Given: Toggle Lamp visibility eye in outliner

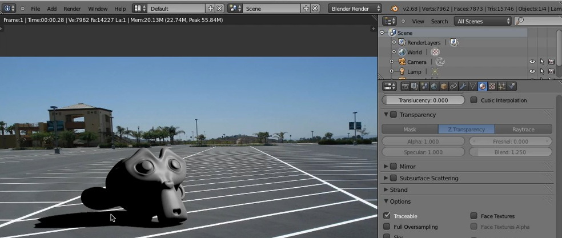Looking at the screenshot, I should pyautogui.click(x=532, y=72).
